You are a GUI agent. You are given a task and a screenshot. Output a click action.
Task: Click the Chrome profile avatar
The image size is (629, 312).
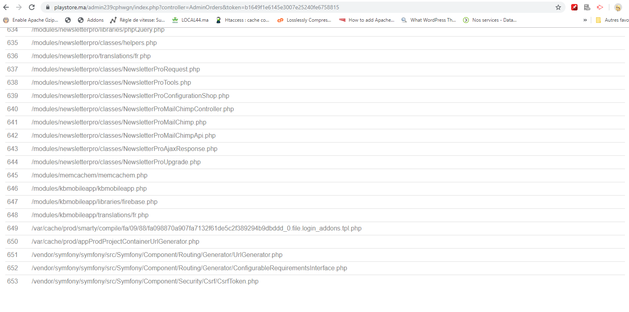617,7
